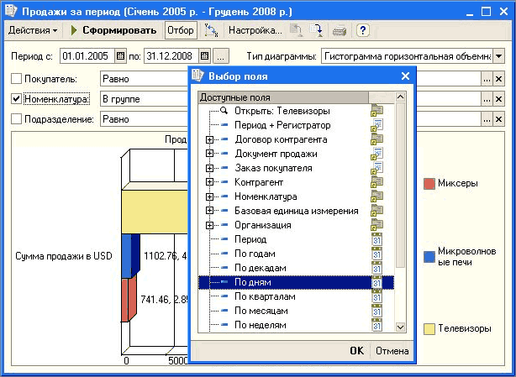The height and width of the screenshot is (377, 516).
Task: Click calendar icon in По неделям row
Action: coord(376,325)
